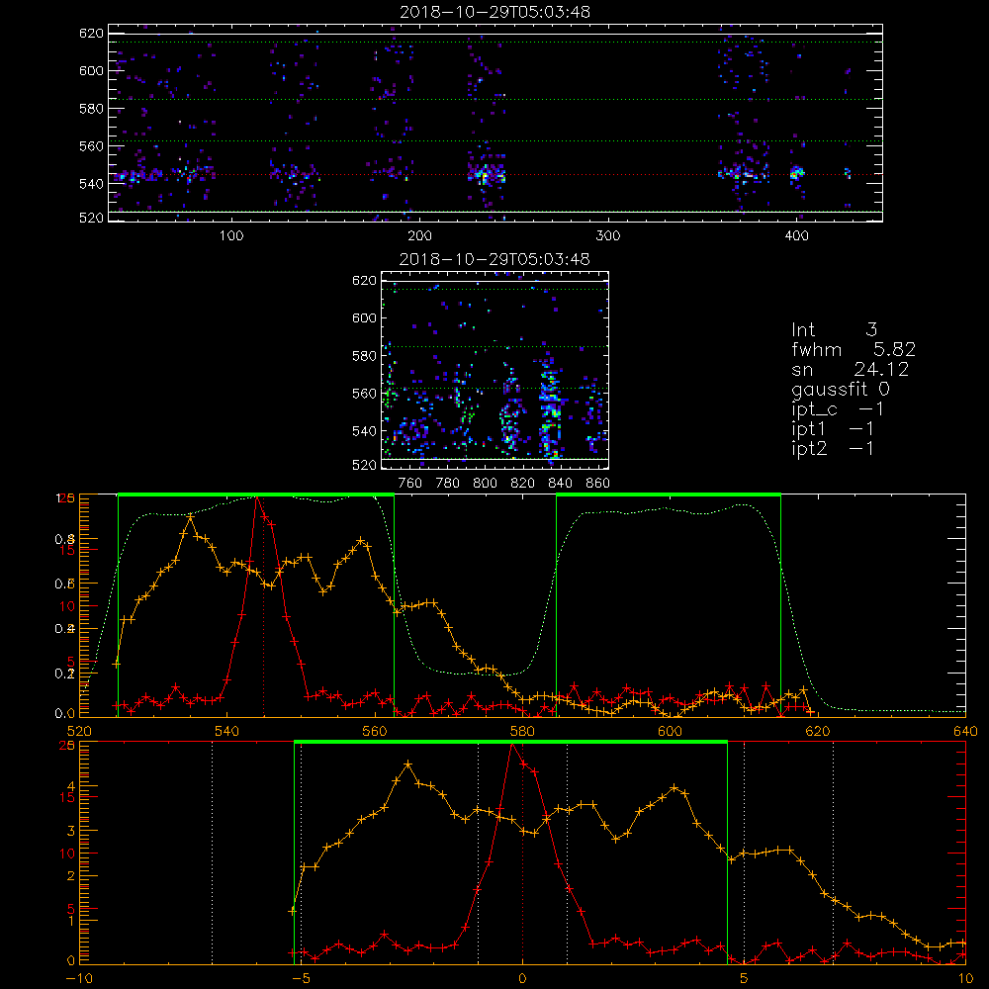Viewport: 989px width, 989px height.
Task: Click the red peak apex in bottom plot
Action: point(512,745)
